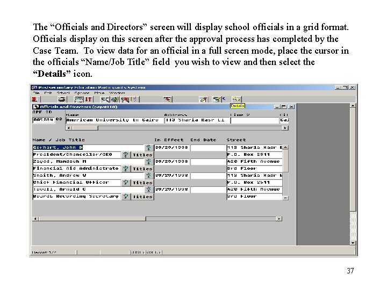Viewport: 387px width, 290px height.
Task: Click End Date field for Zayed row
Action: (x=208, y=162)
